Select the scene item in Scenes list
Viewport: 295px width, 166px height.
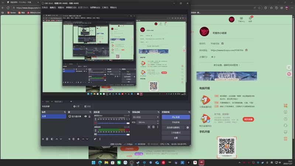[53, 116]
